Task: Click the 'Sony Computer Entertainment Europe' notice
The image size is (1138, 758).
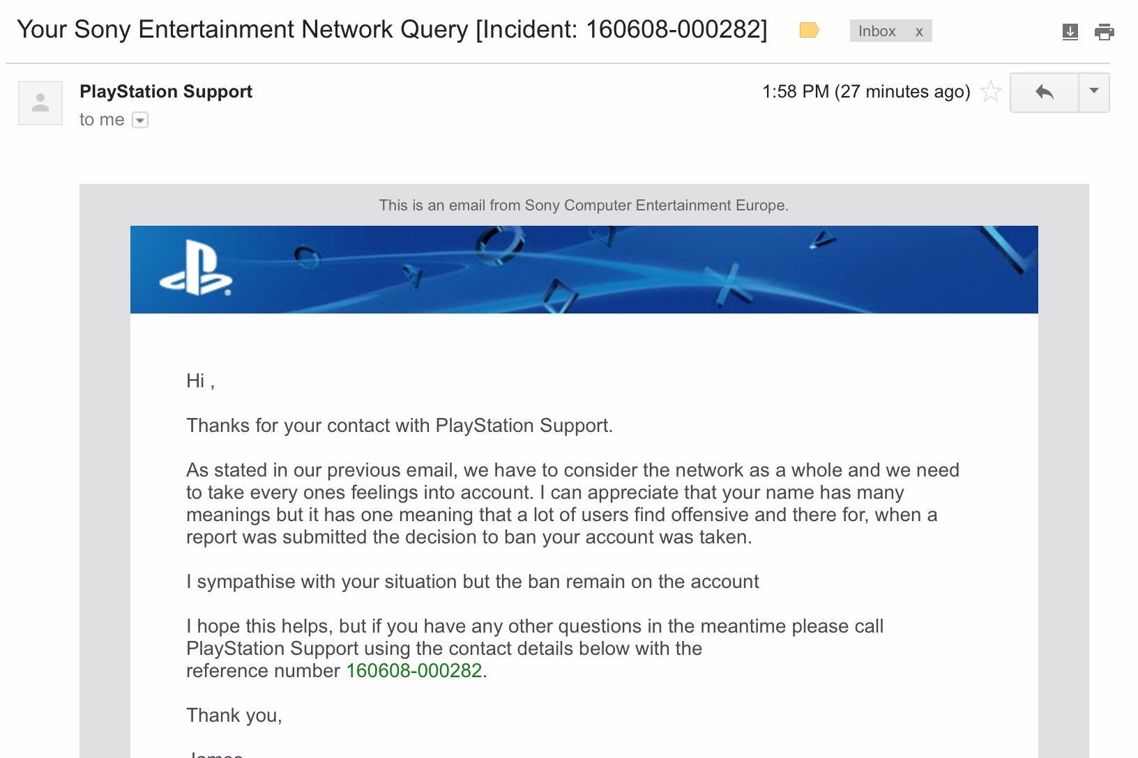Action: [x=584, y=205]
